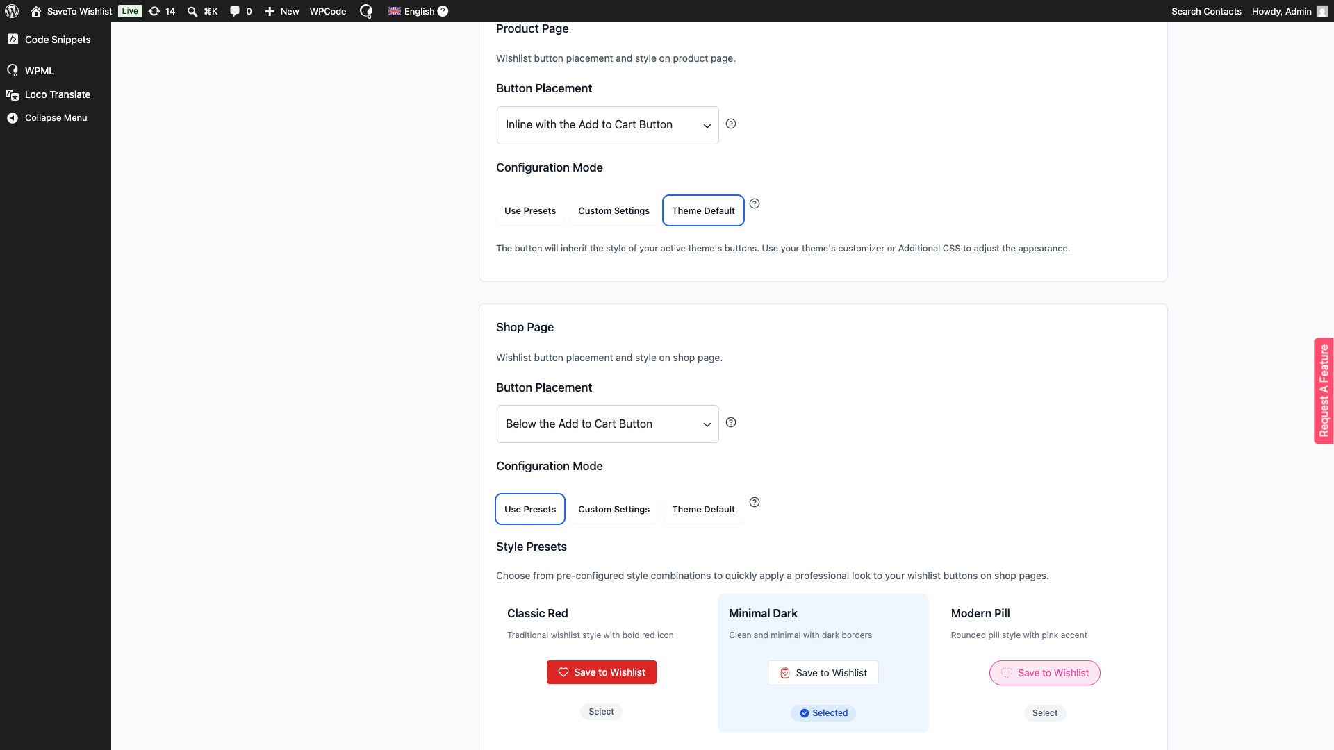The width and height of the screenshot is (1334, 750).
Task: Select Custom Settings mode for Product Page
Action: pos(614,210)
